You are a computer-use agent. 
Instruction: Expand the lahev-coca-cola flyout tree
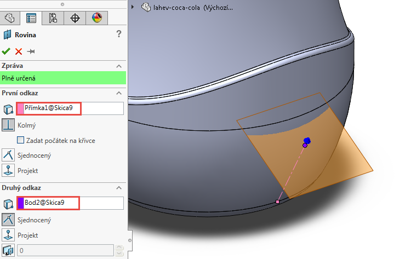click(133, 7)
